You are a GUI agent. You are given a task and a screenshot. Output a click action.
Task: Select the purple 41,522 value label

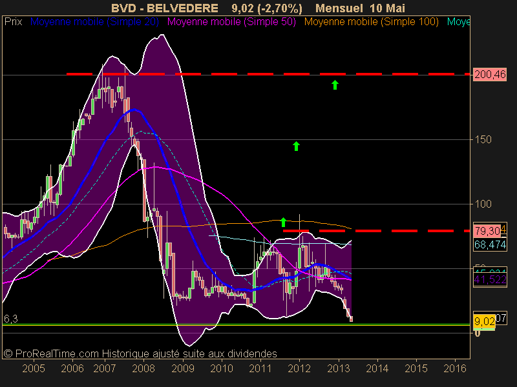pos(490,280)
